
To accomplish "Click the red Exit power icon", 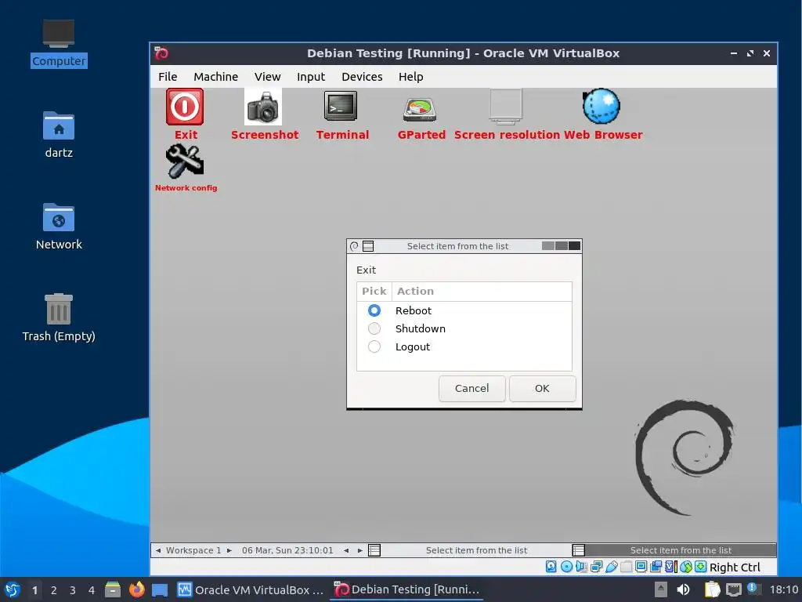I will 185,107.
